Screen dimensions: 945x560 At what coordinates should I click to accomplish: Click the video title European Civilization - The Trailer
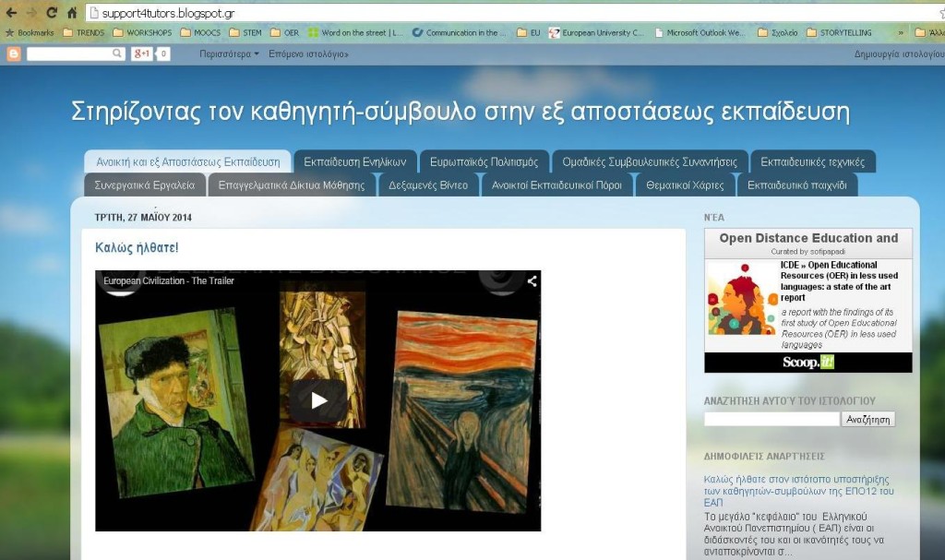pos(169,280)
